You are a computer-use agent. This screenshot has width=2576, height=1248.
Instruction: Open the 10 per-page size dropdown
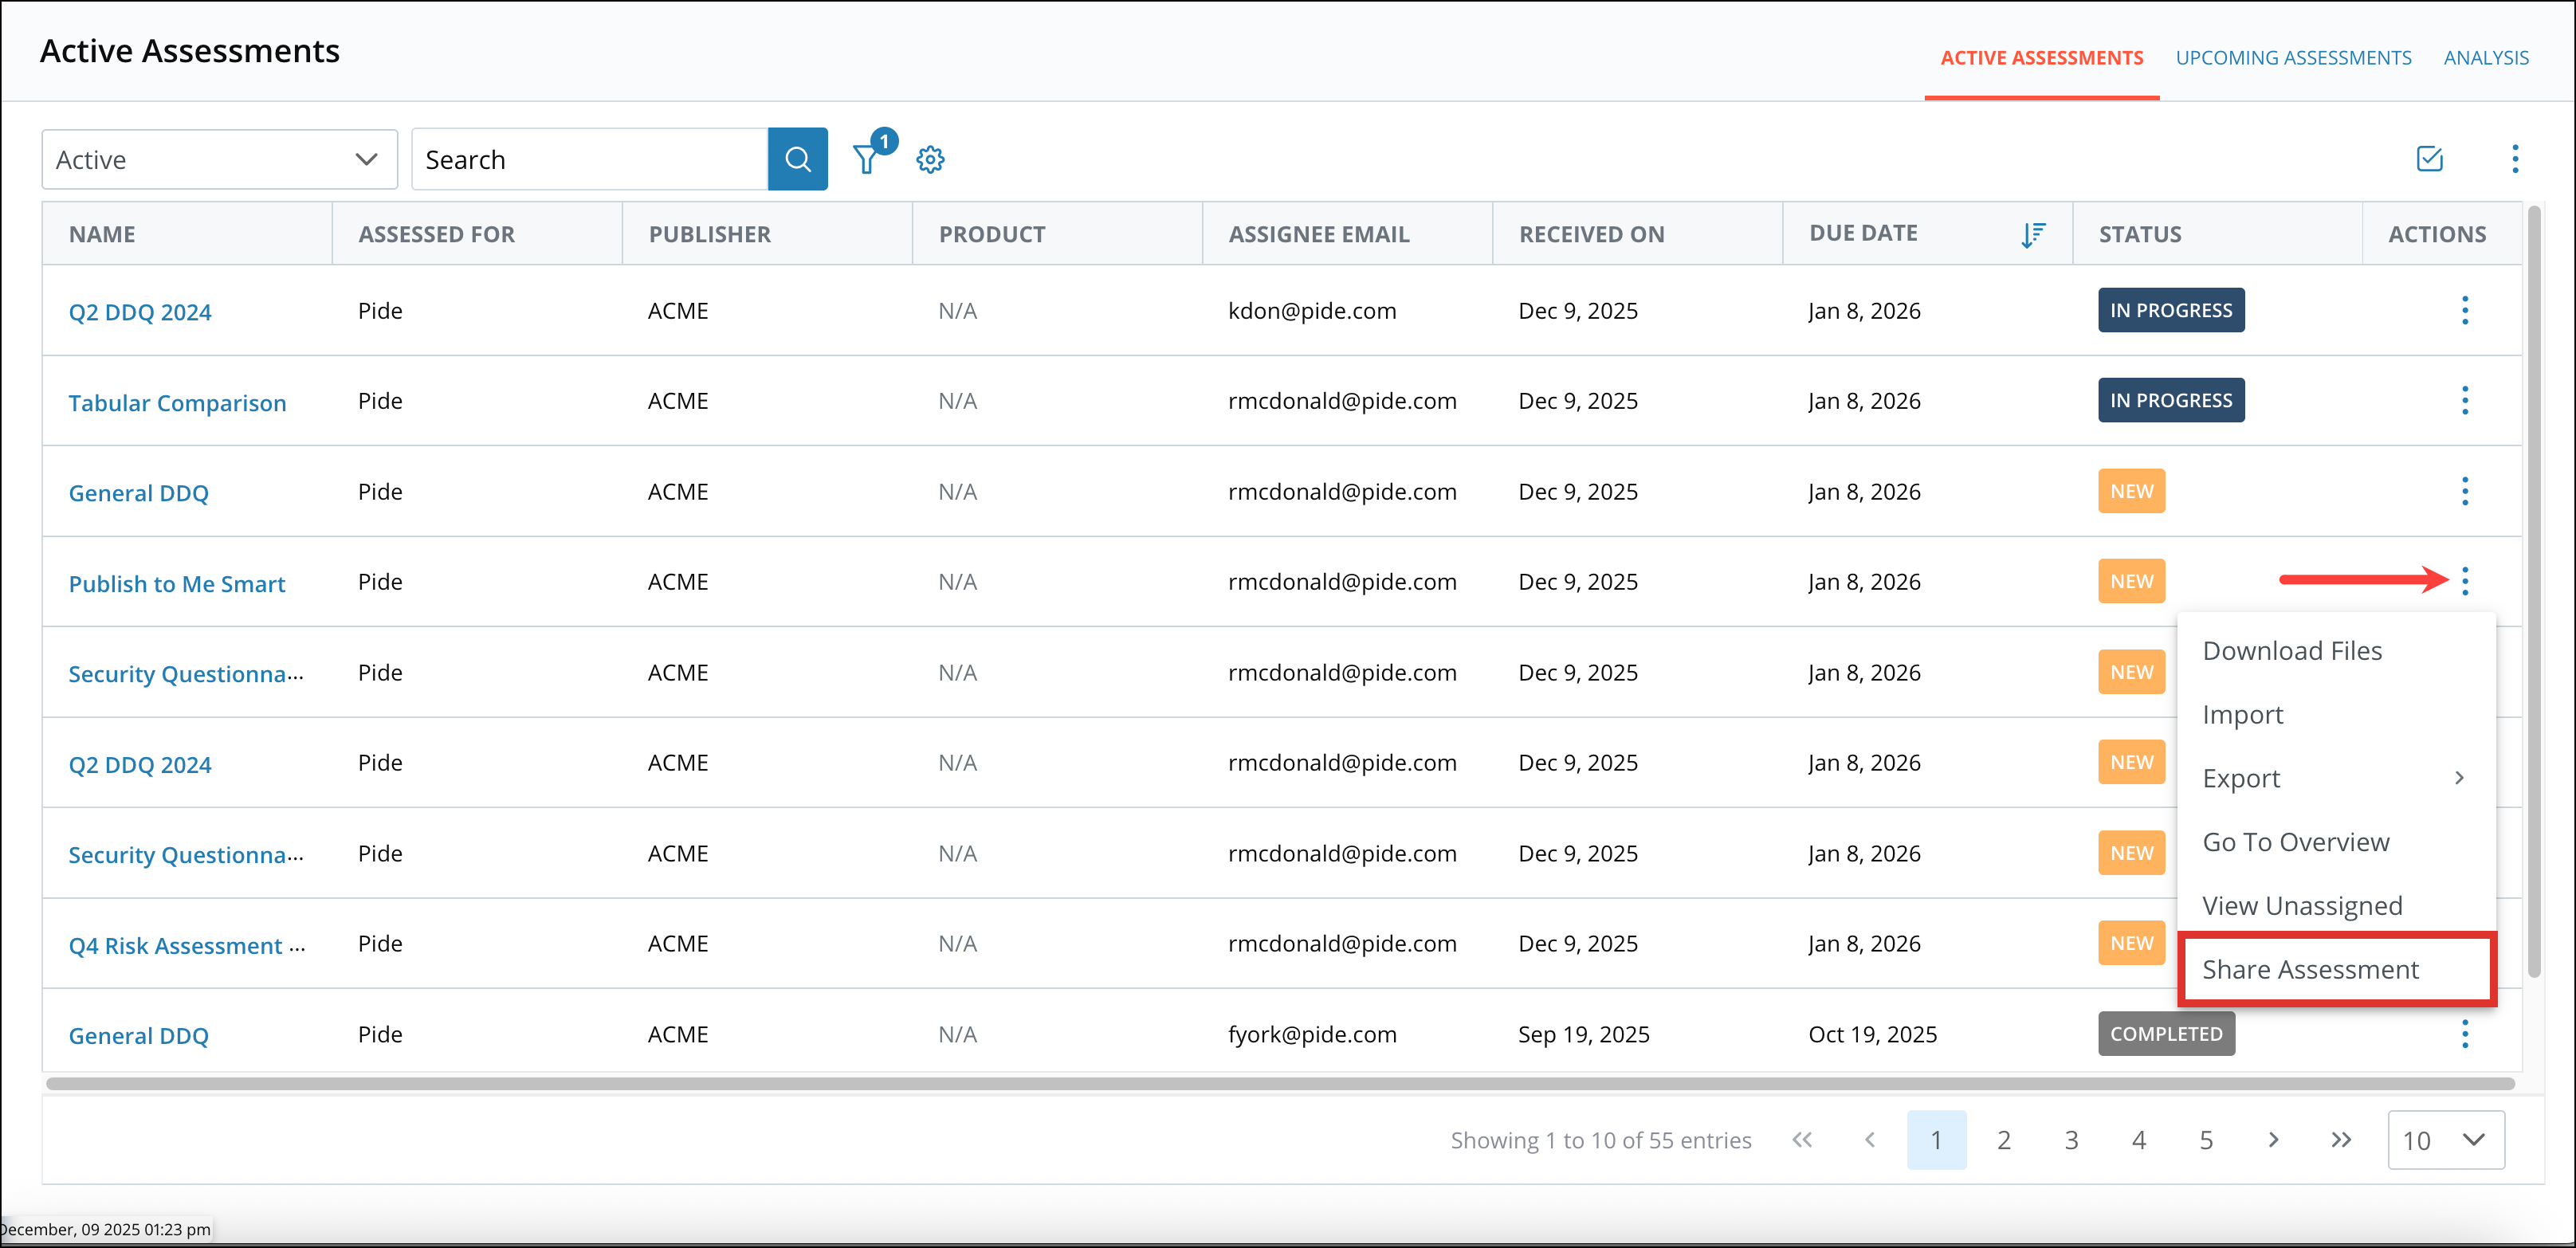(2445, 1140)
